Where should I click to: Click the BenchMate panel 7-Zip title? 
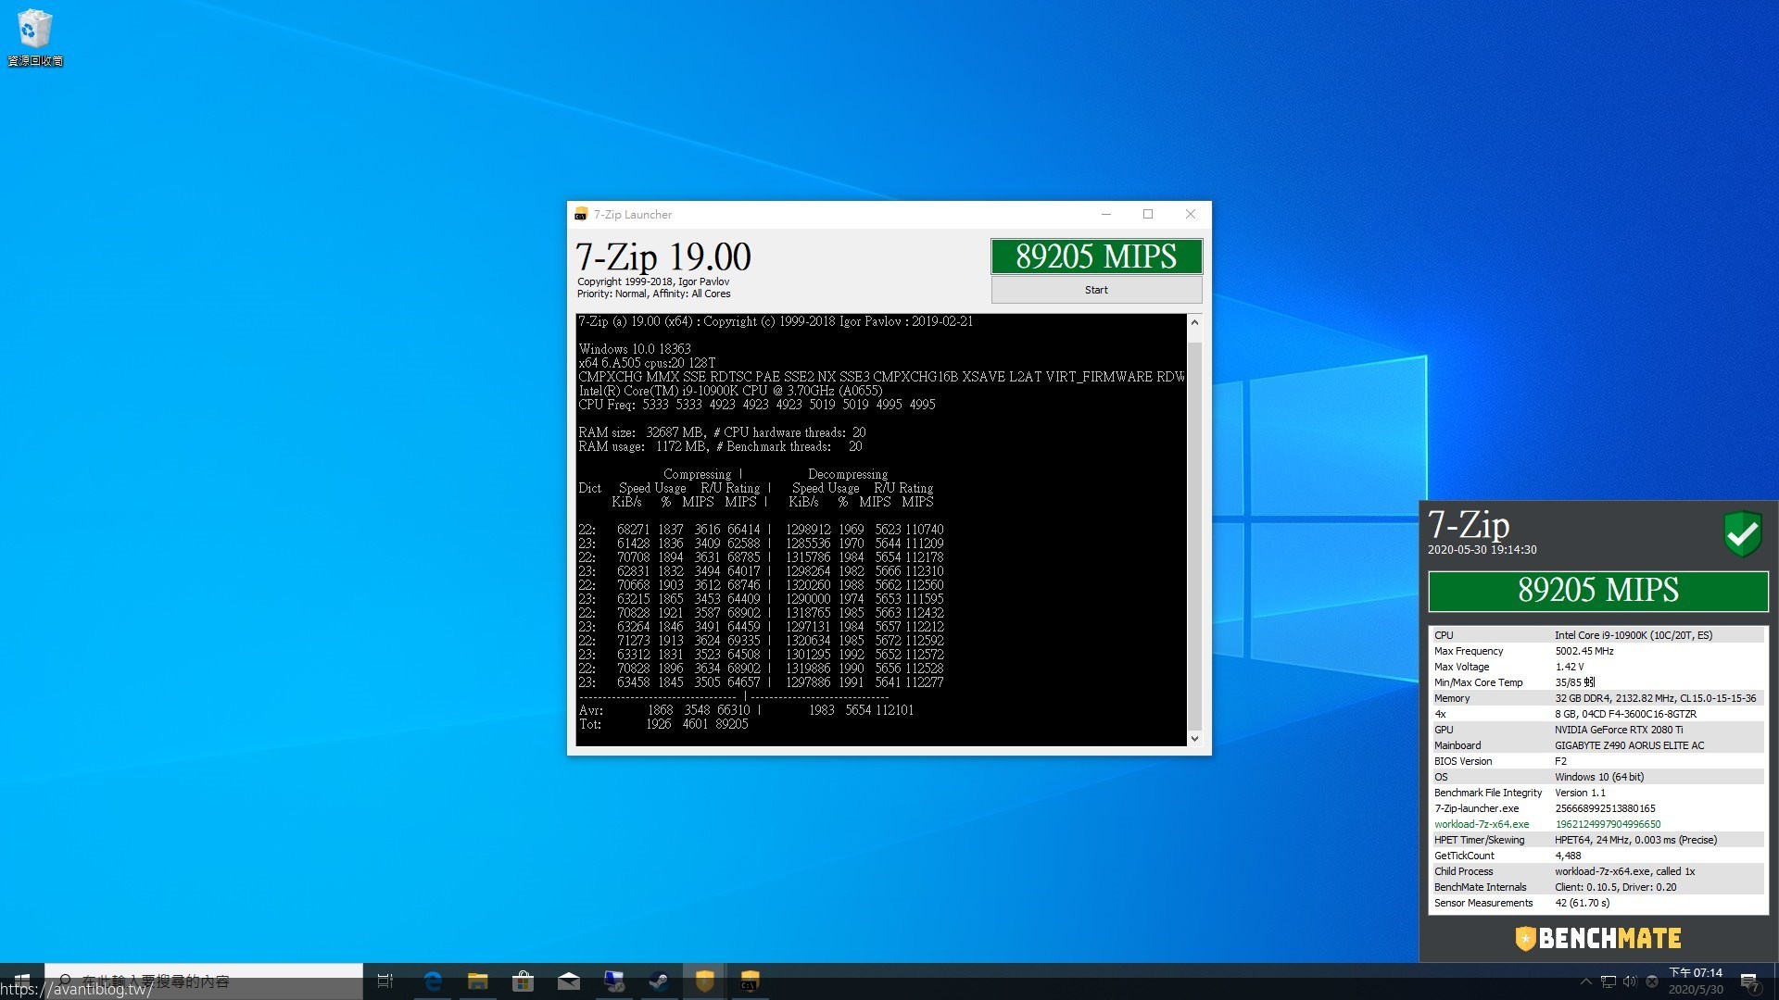(x=1469, y=525)
